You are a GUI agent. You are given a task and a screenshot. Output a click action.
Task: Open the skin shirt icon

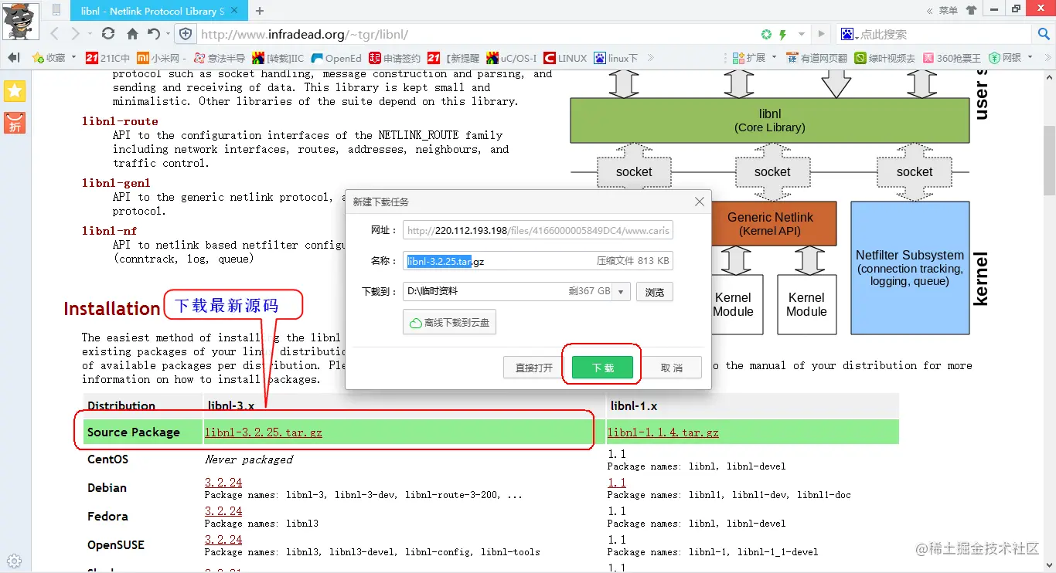pos(971,10)
